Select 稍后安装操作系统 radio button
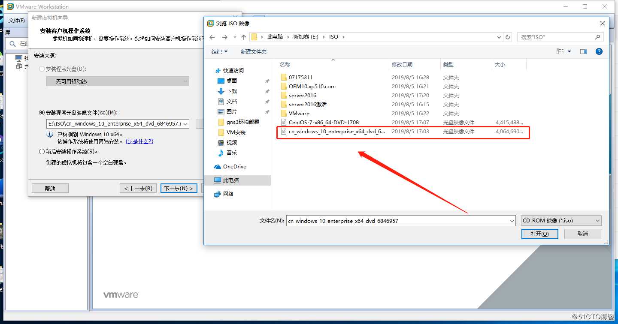The image size is (618, 324). [42, 152]
